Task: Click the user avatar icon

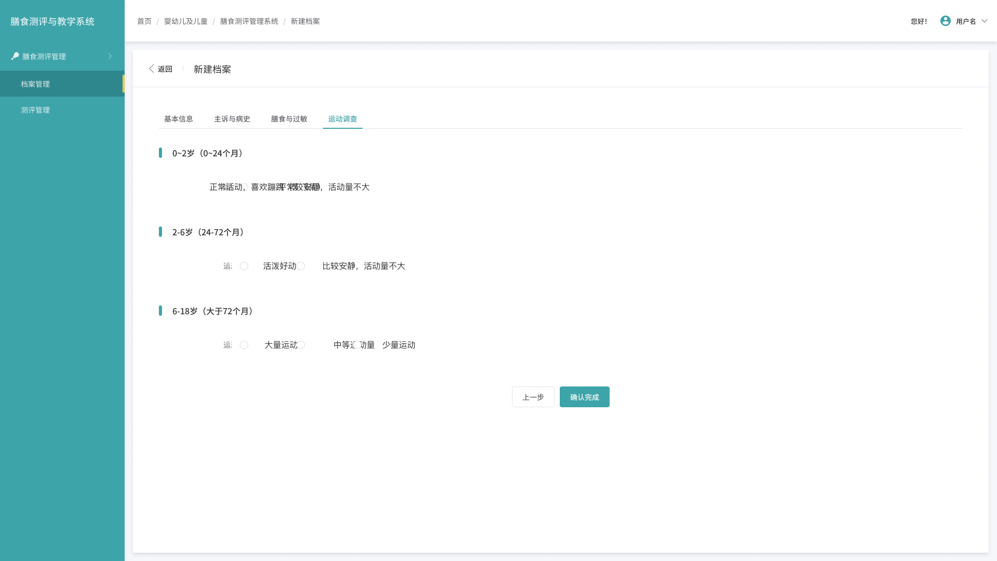Action: pos(946,21)
